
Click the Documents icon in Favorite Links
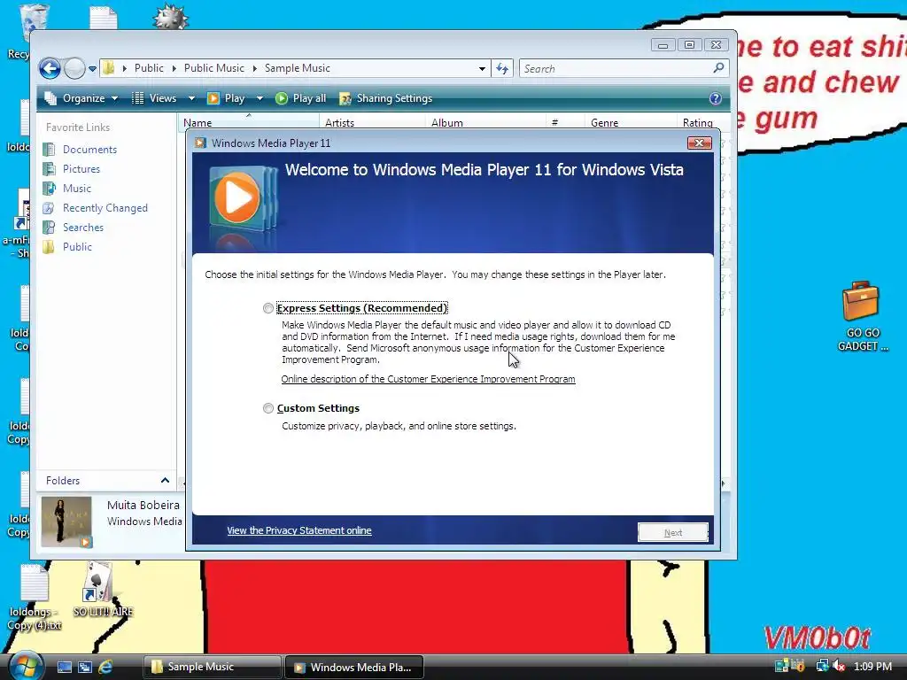(x=50, y=149)
